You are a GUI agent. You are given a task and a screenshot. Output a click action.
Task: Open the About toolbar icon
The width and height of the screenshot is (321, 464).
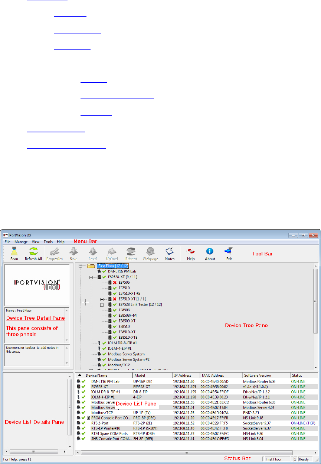coord(210,253)
